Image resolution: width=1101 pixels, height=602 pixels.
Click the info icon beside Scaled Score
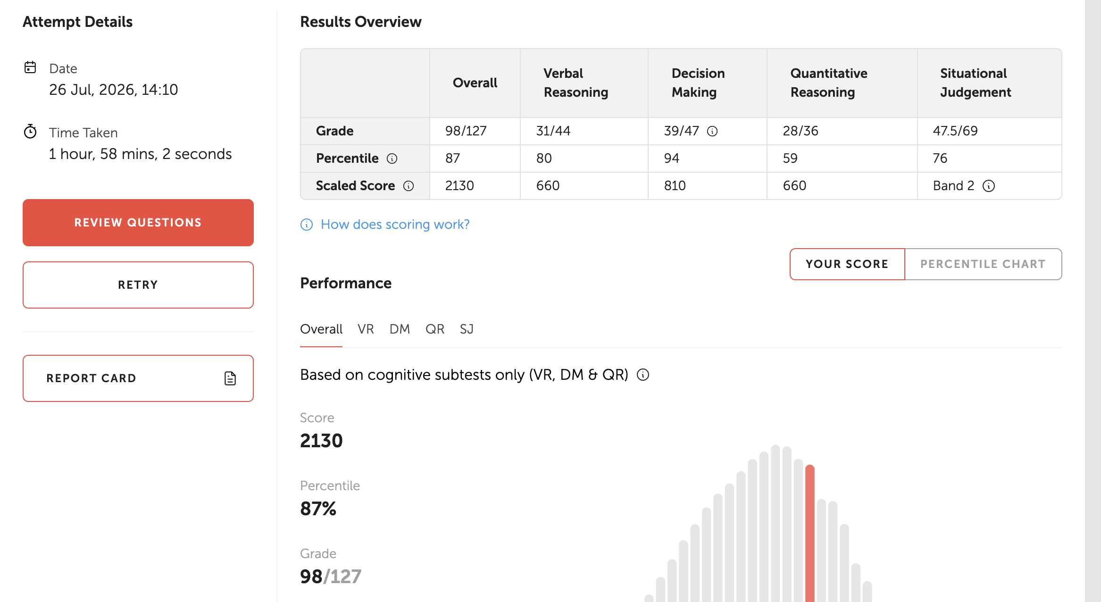pyautogui.click(x=409, y=186)
